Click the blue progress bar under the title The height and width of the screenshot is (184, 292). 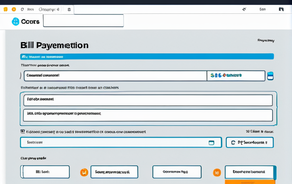(x=147, y=56)
